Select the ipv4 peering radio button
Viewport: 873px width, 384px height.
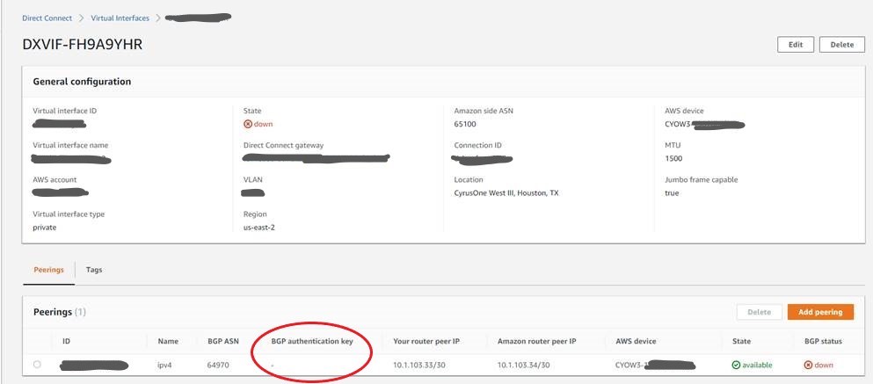(x=37, y=365)
